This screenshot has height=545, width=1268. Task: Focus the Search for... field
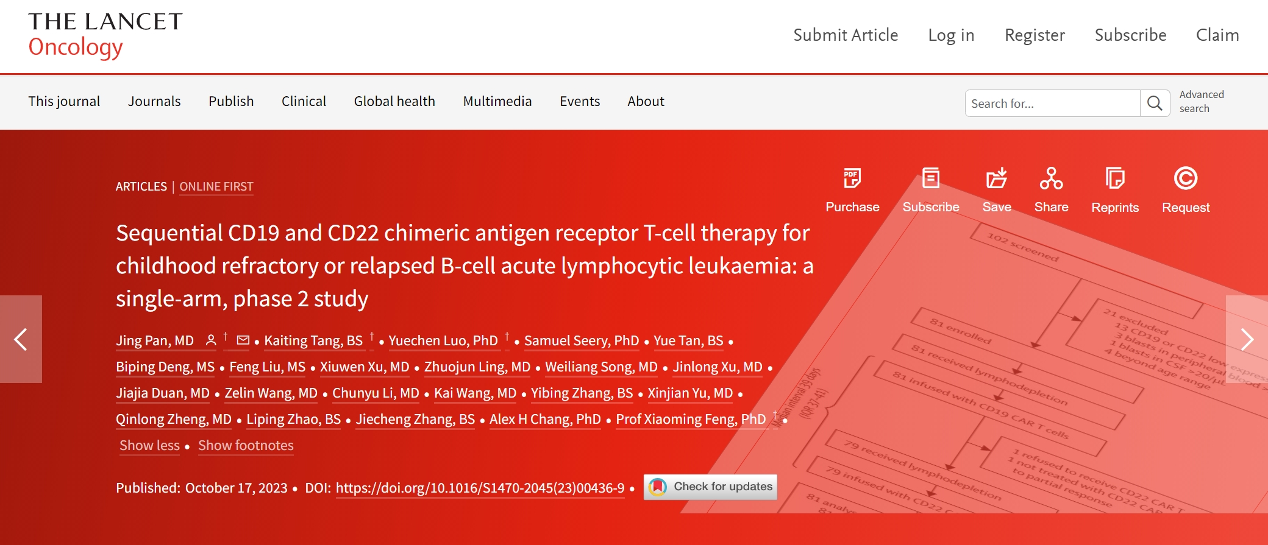(x=1053, y=103)
